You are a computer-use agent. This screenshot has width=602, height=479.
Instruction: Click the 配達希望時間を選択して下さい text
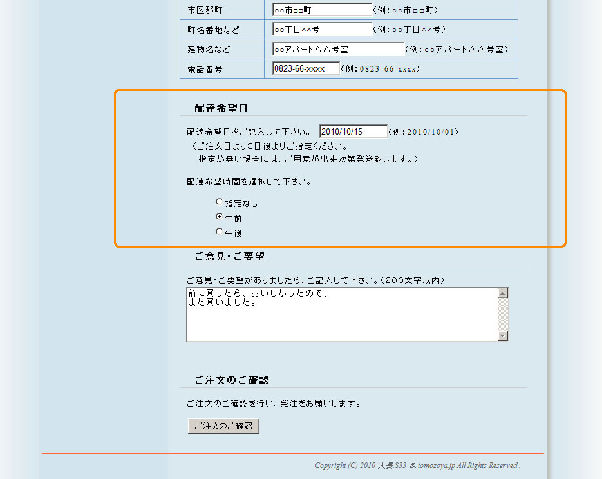[x=249, y=181]
